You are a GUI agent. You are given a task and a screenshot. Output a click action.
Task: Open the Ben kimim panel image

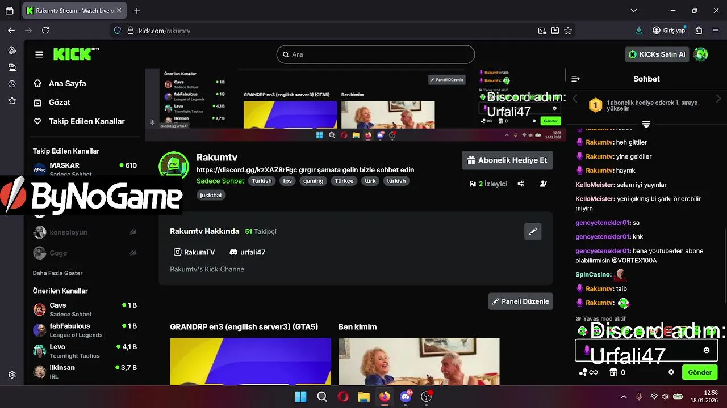(x=419, y=362)
